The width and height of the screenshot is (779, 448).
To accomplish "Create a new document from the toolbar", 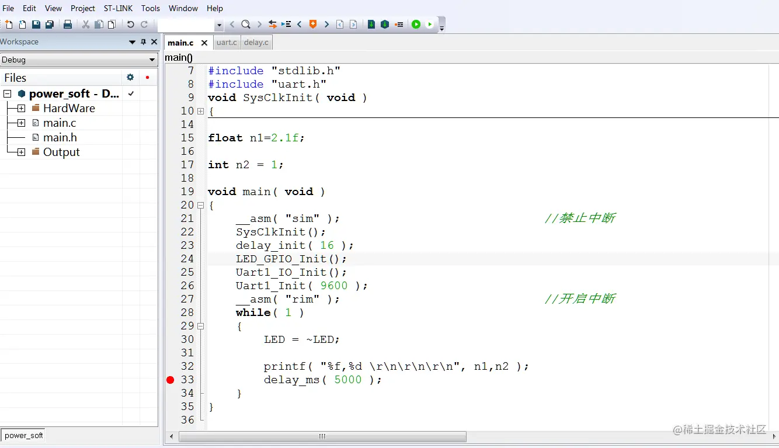I will coord(8,25).
